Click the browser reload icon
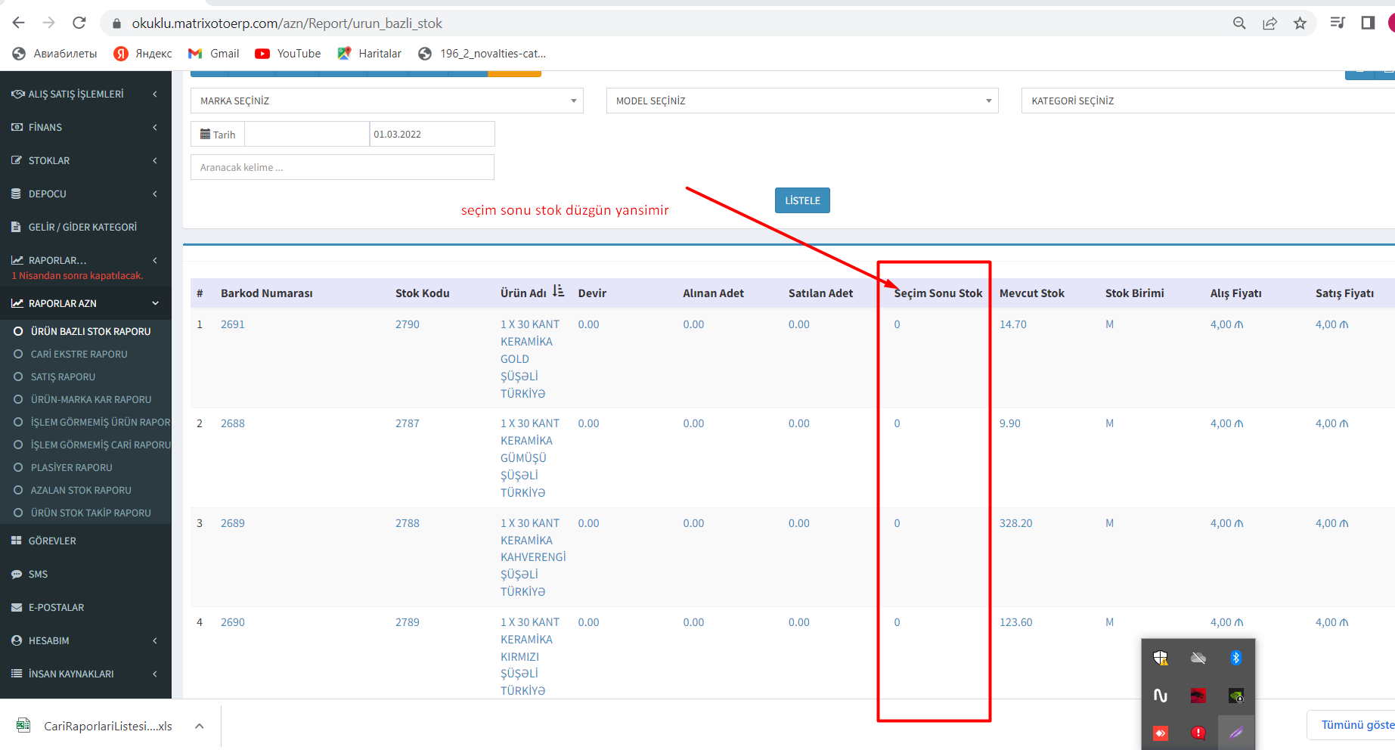 point(79,23)
